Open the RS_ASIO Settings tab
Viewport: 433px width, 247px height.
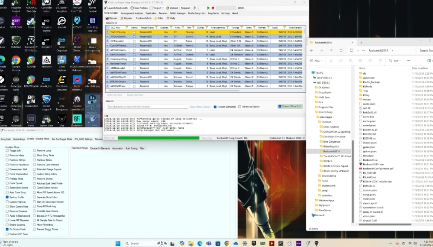83,139
